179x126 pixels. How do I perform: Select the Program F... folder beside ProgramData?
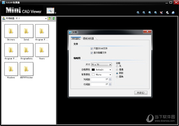pyautogui.click(x=11, y=50)
